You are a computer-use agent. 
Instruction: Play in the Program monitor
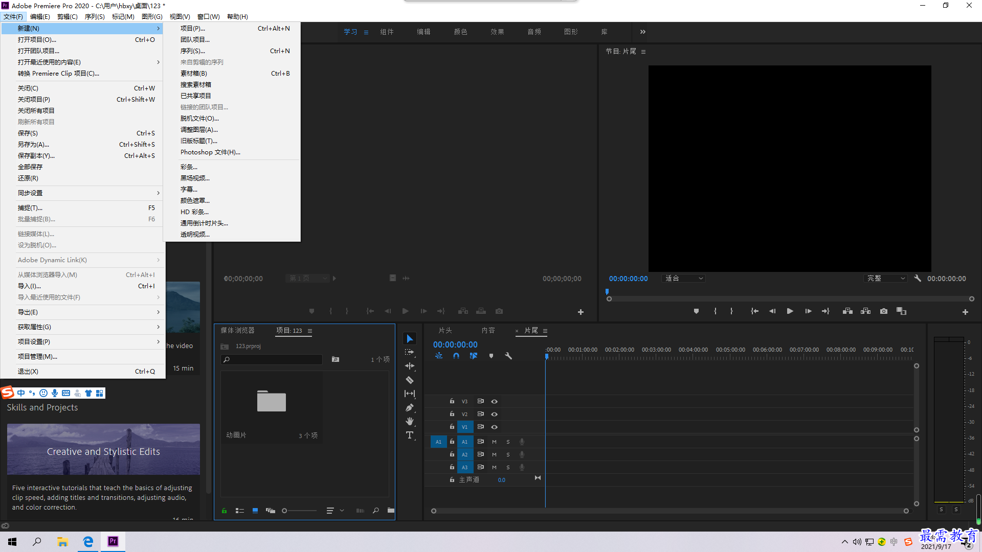point(790,311)
